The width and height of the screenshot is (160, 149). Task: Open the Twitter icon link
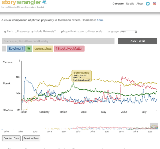pyautogui.click(x=147, y=4)
